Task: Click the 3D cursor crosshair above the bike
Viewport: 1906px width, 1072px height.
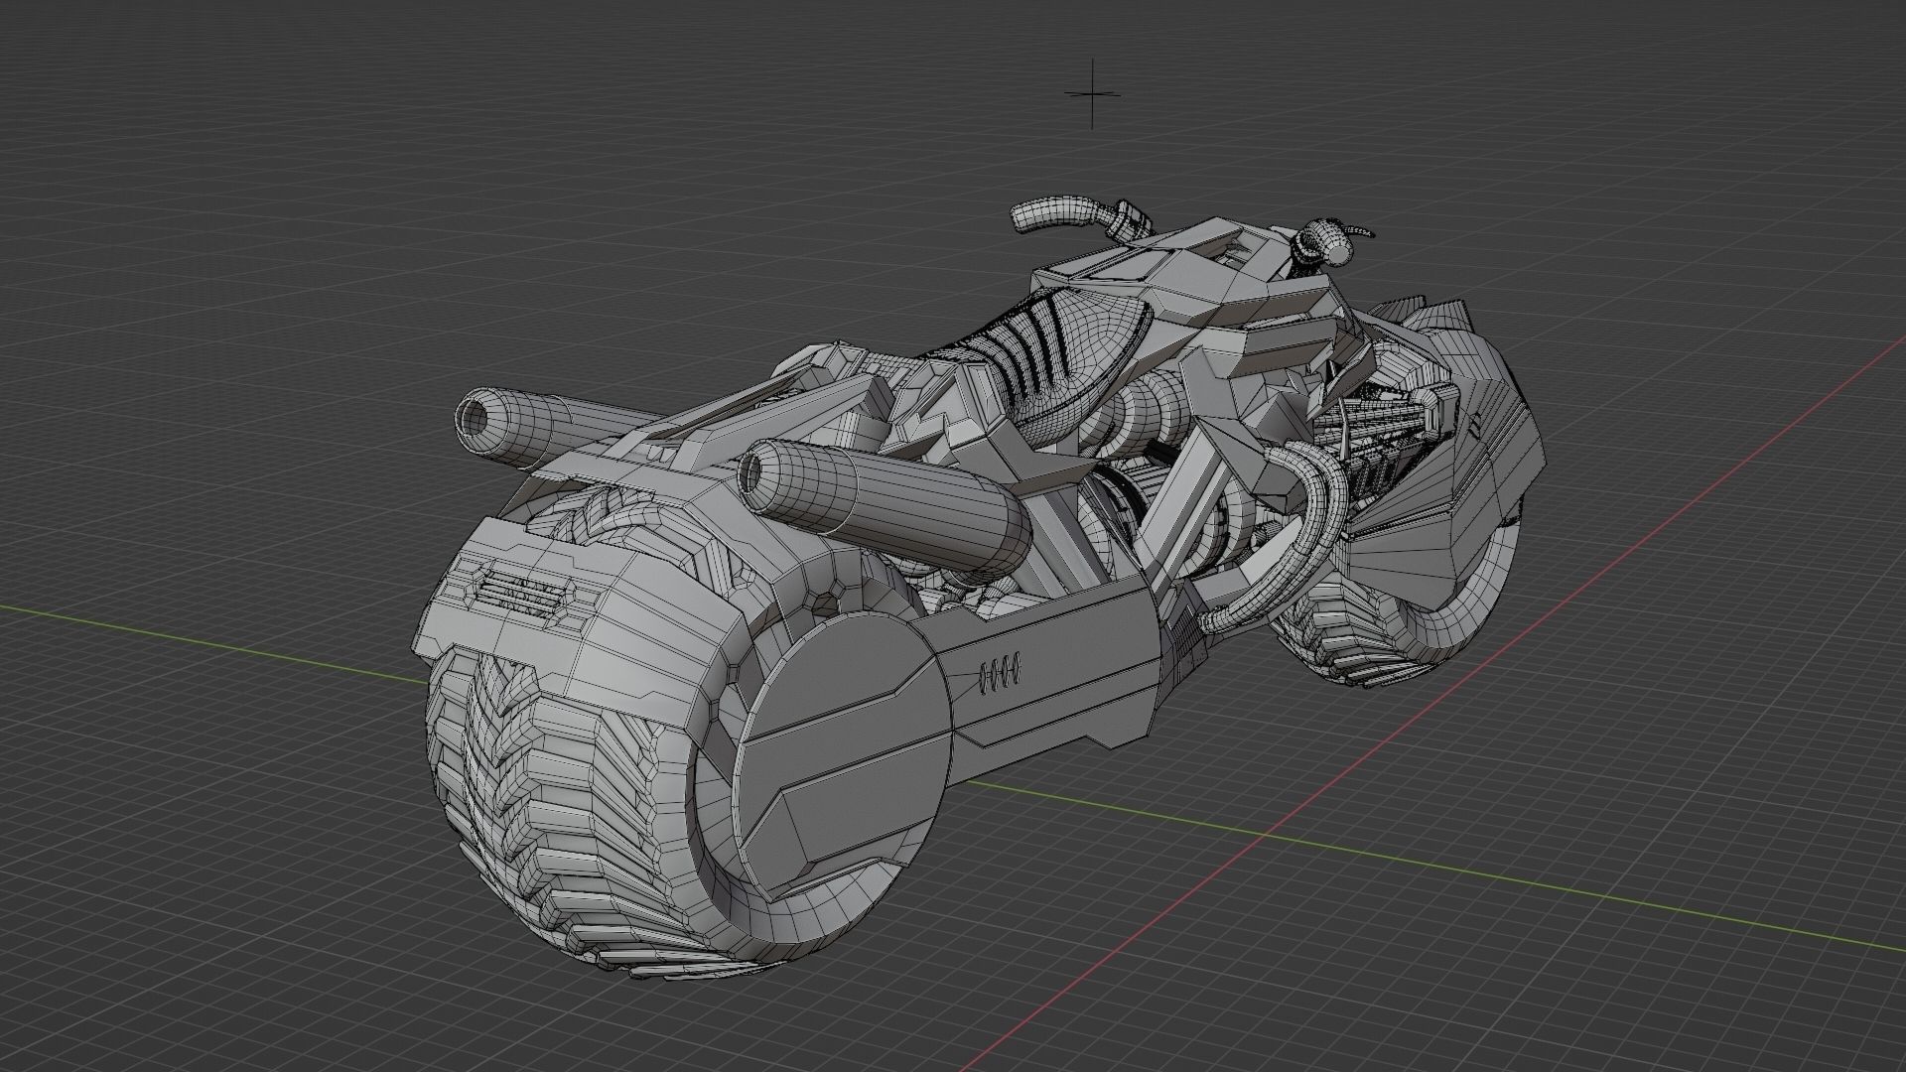Action: (x=1093, y=94)
